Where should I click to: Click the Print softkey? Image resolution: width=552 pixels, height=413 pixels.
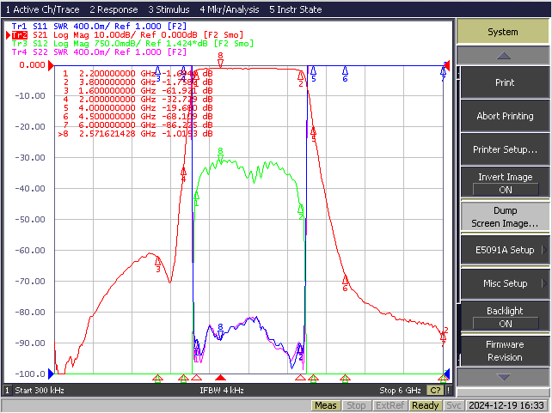coord(505,82)
